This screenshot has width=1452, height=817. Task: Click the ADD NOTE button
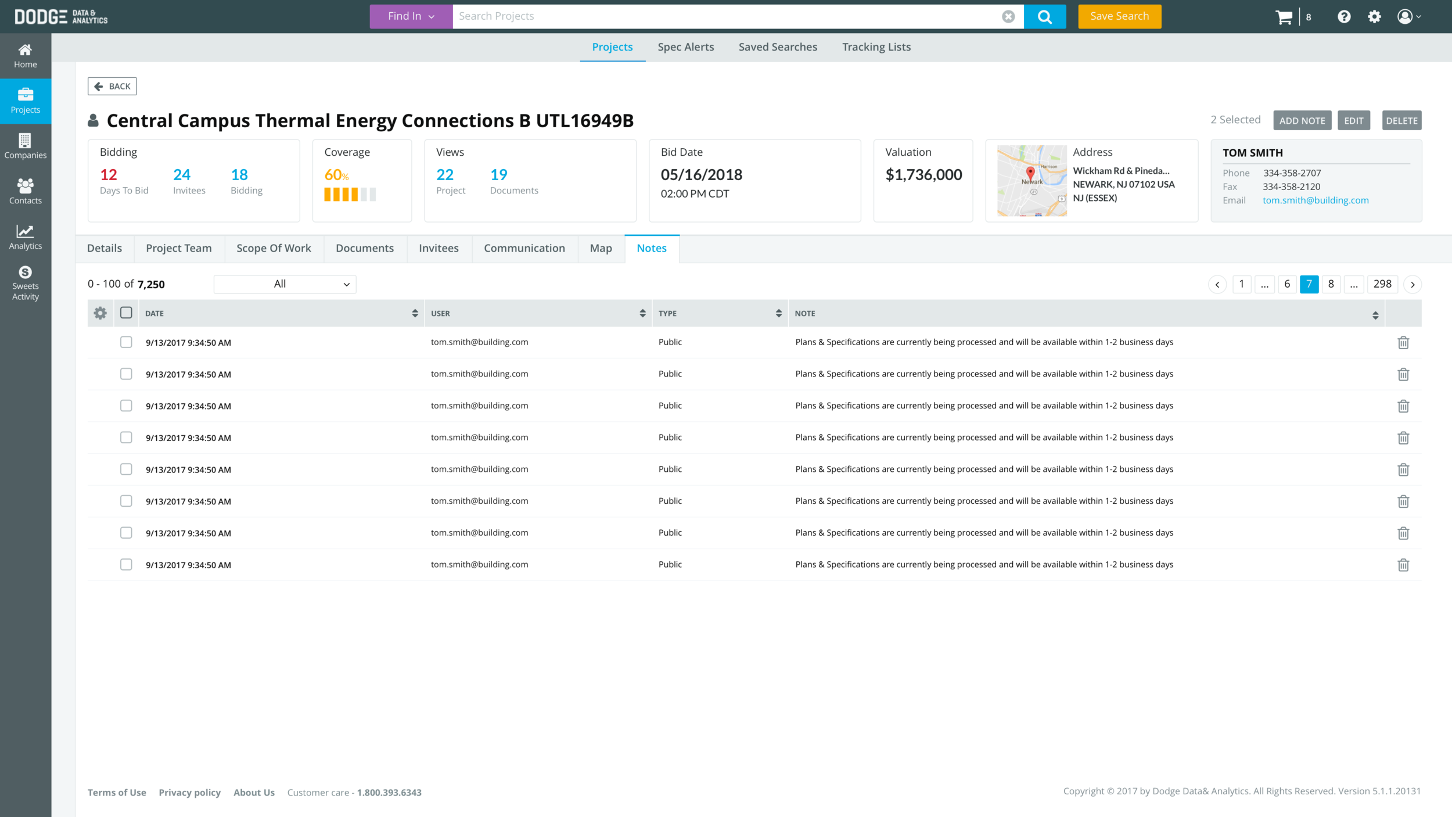pos(1302,121)
